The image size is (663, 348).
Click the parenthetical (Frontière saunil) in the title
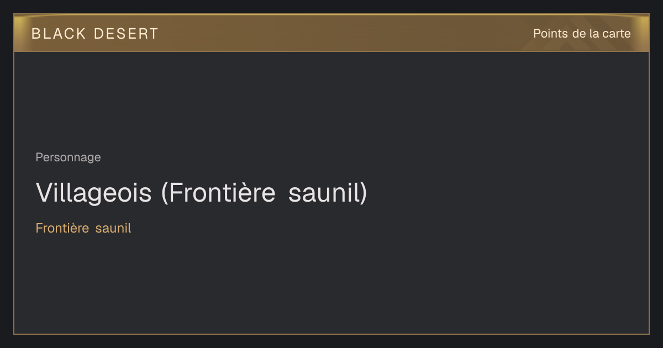tap(264, 193)
